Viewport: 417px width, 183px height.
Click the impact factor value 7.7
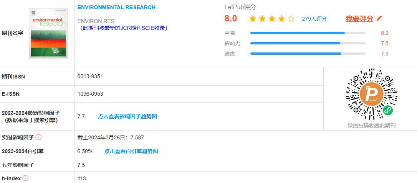[81, 116]
